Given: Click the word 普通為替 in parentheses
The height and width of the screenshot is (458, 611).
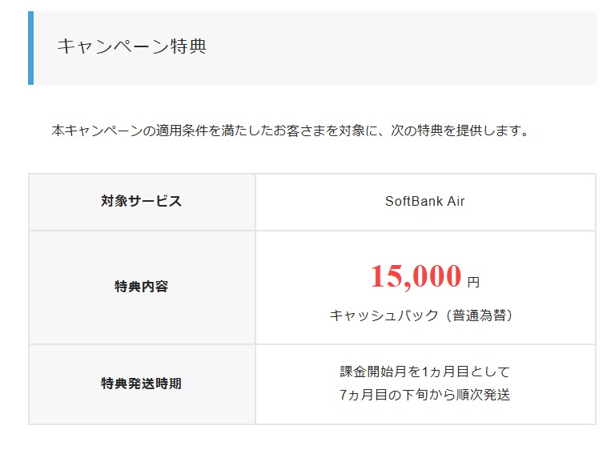Looking at the screenshot, I should (480, 315).
